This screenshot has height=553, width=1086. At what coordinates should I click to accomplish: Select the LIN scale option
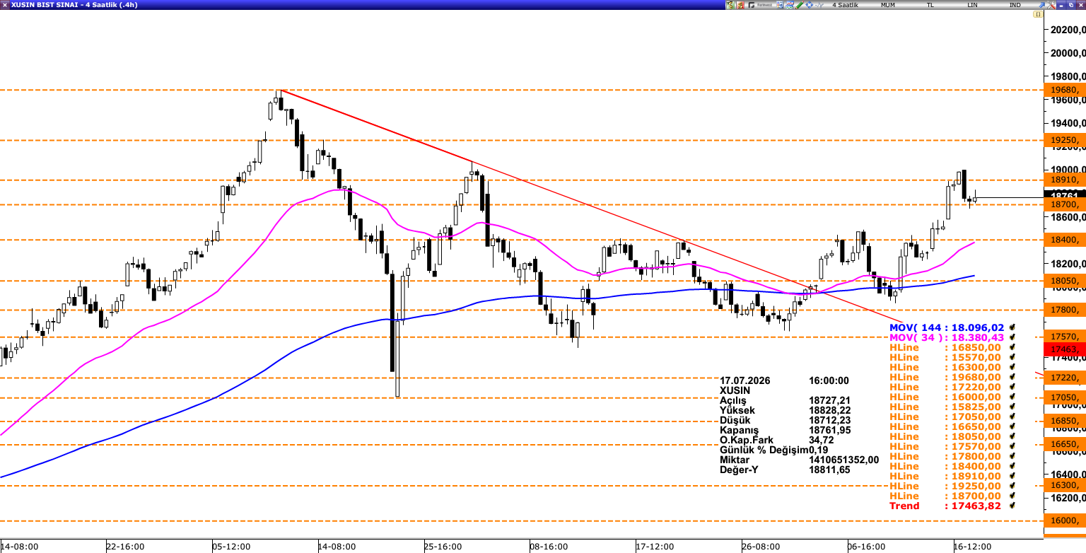[973, 5]
